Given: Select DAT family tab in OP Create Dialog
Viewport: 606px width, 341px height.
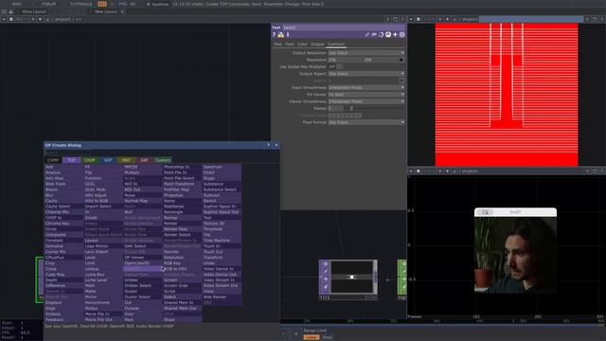Looking at the screenshot, I should (144, 160).
